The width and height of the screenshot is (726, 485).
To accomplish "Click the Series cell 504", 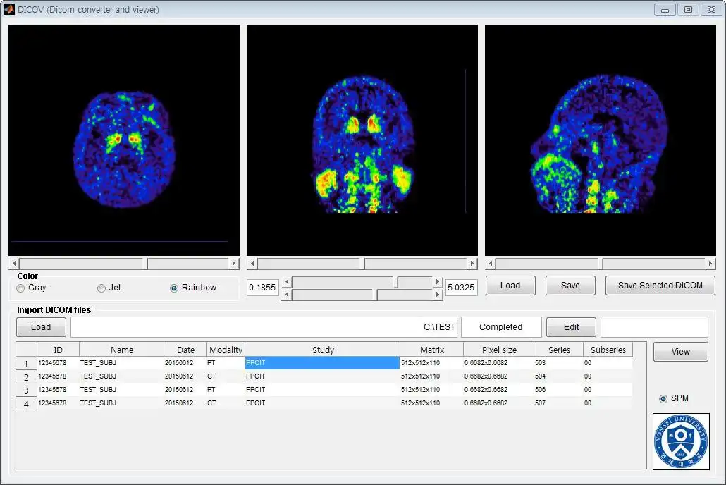I will click(558, 376).
